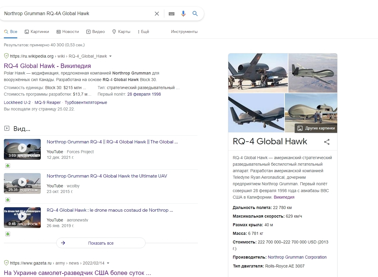The width and height of the screenshot is (378, 277).
Task: Follow the Northrop Grumman Corporation manufacturer link
Action: coord(297,257)
